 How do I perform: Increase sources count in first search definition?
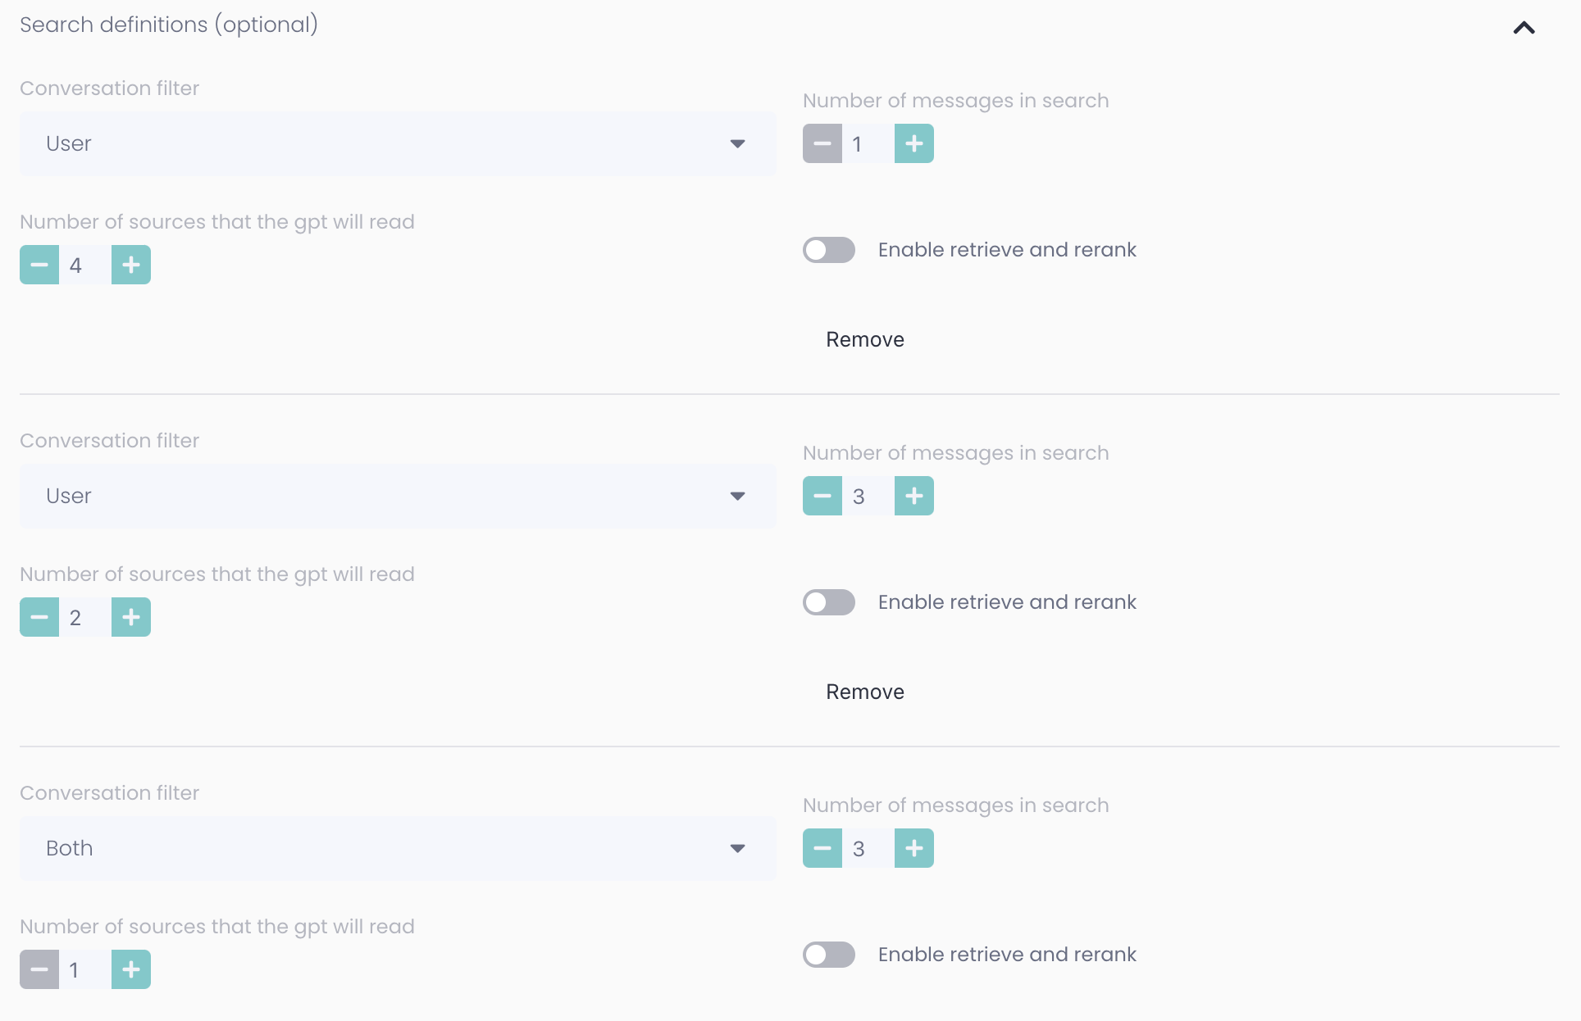[131, 265]
